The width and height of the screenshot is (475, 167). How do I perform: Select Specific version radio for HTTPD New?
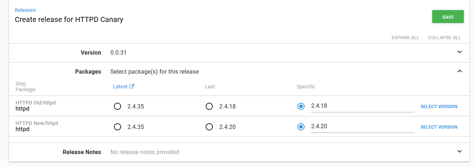pyautogui.click(x=301, y=127)
